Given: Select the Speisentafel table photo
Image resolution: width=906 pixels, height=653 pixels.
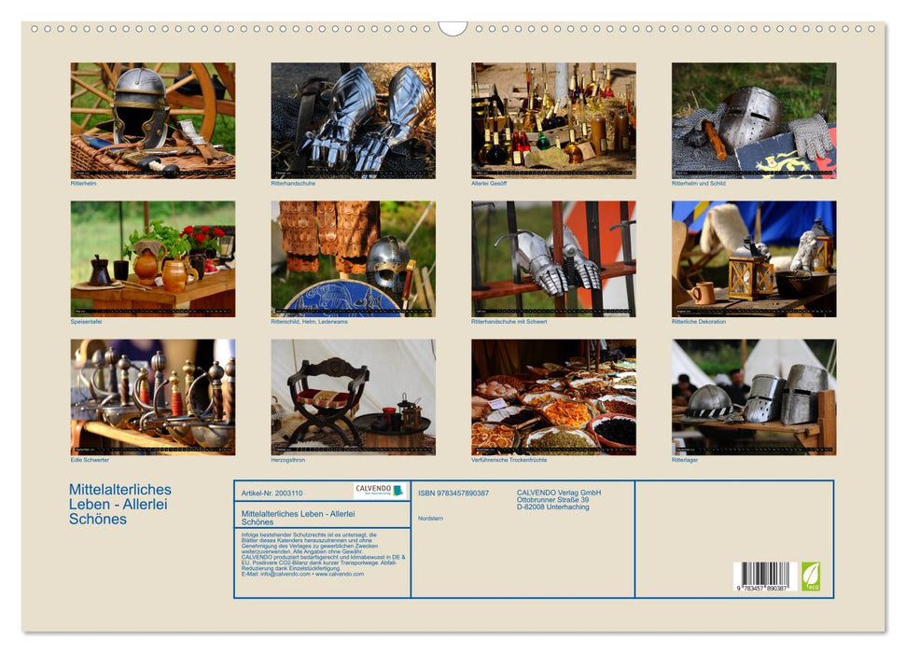Looking at the screenshot, I should click(153, 258).
